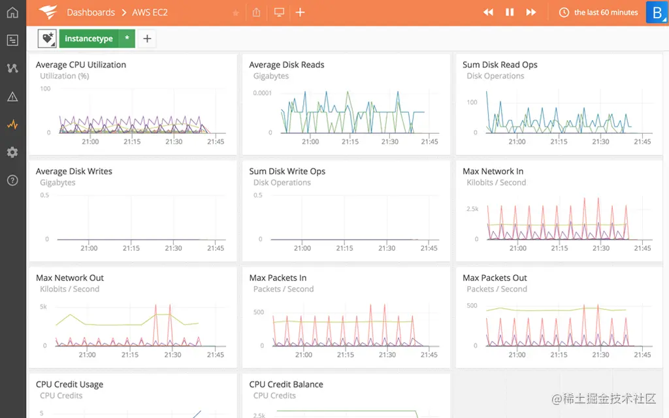
Task: Toggle the dashboard favorite star
Action: (235, 12)
